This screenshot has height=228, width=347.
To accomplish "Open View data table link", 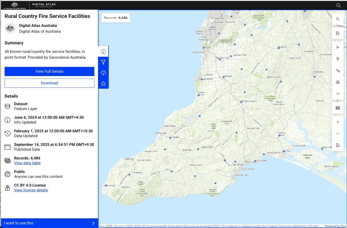I will [27, 163].
